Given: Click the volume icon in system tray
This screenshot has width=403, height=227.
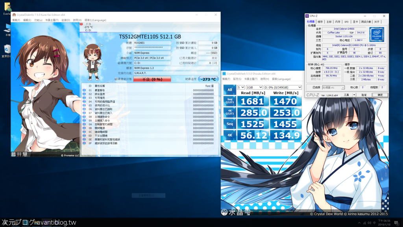Looking at the screenshot, I should pyautogui.click(x=369, y=223).
